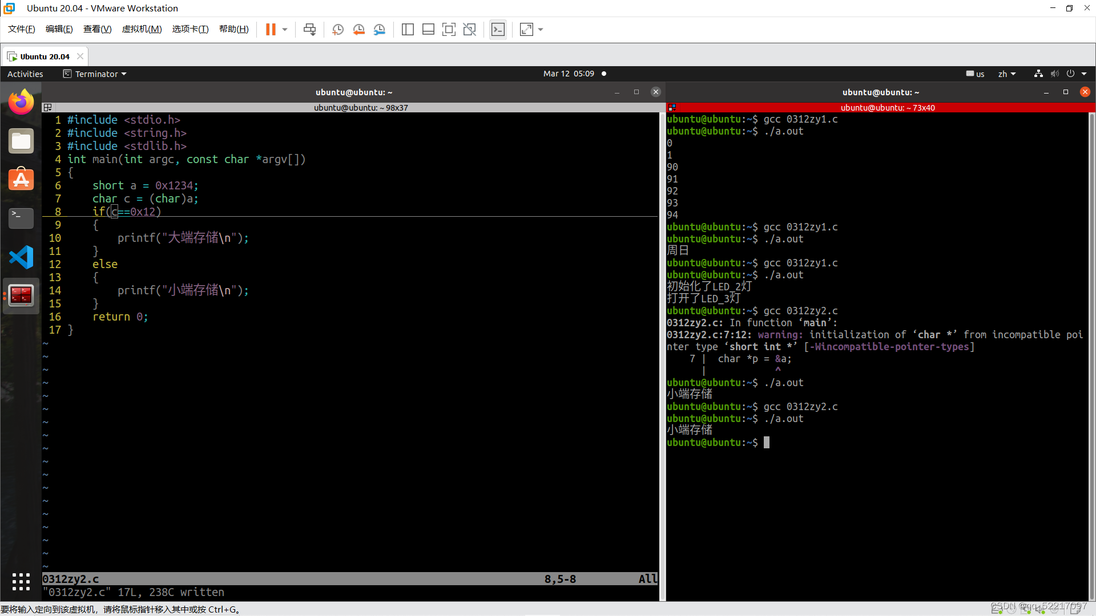Open Show Applications grid in dock
The height and width of the screenshot is (616, 1096).
[21, 581]
